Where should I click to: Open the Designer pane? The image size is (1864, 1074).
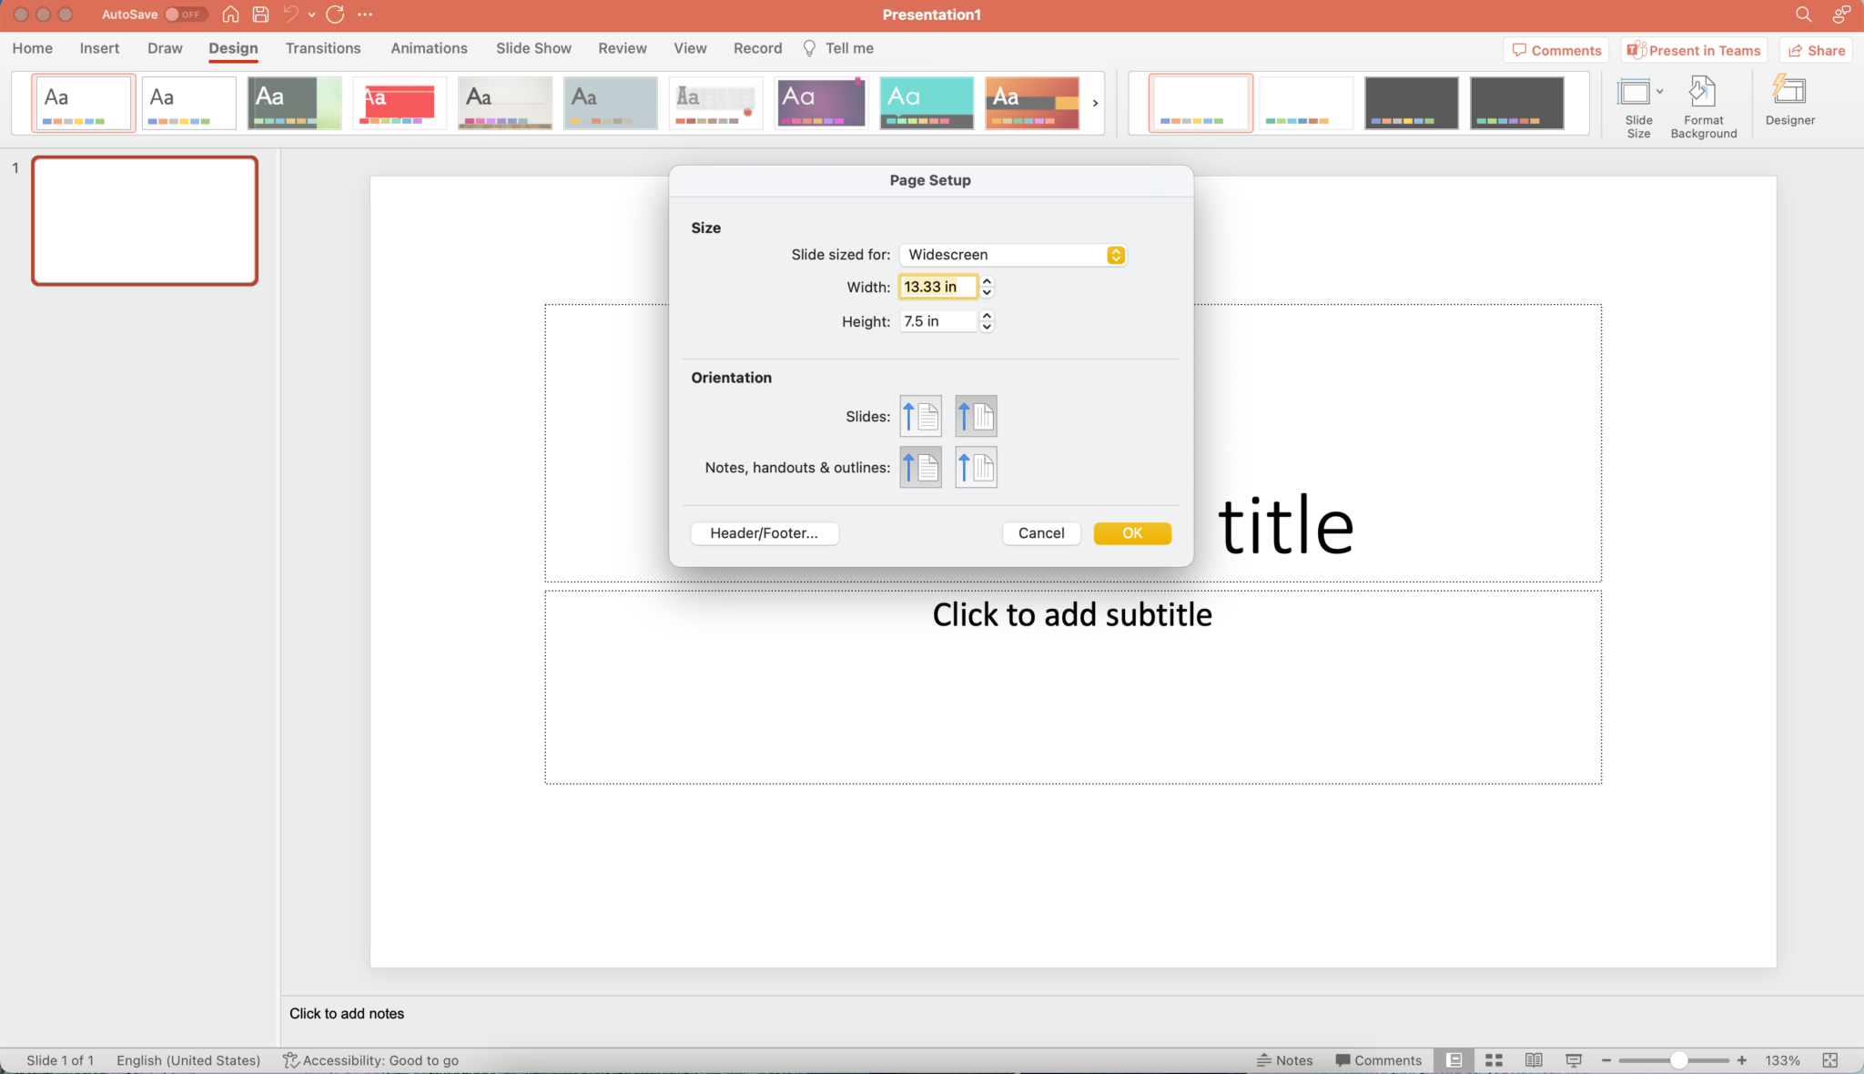coord(1788,103)
